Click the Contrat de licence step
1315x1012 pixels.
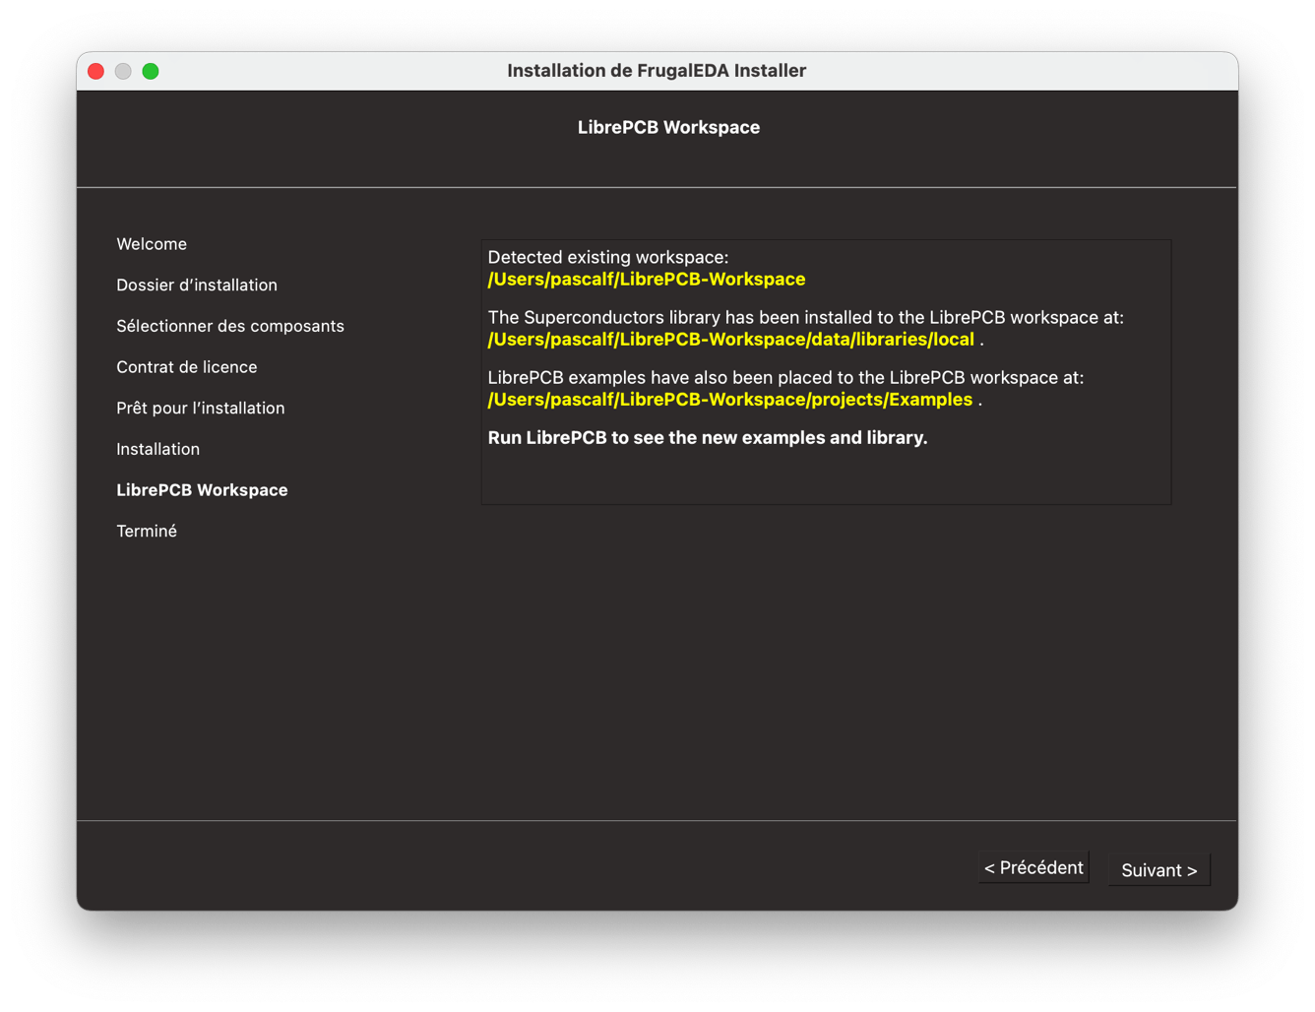click(x=187, y=367)
